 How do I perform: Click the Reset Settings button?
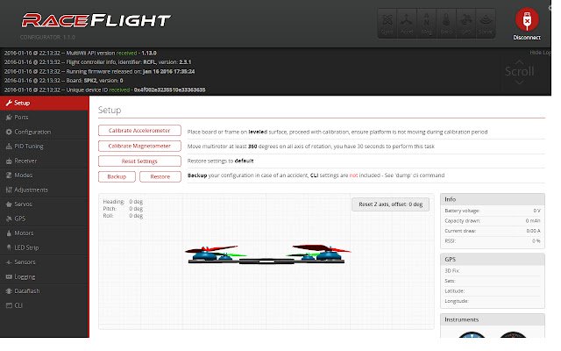pyautogui.click(x=139, y=161)
